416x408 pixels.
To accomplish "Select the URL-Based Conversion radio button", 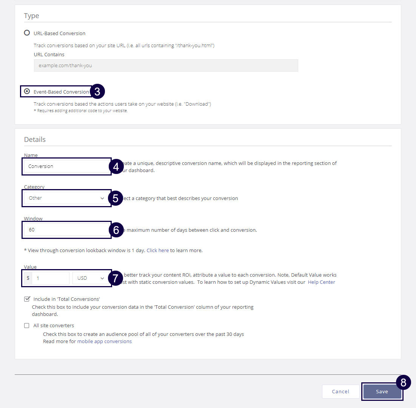I will (x=27, y=33).
